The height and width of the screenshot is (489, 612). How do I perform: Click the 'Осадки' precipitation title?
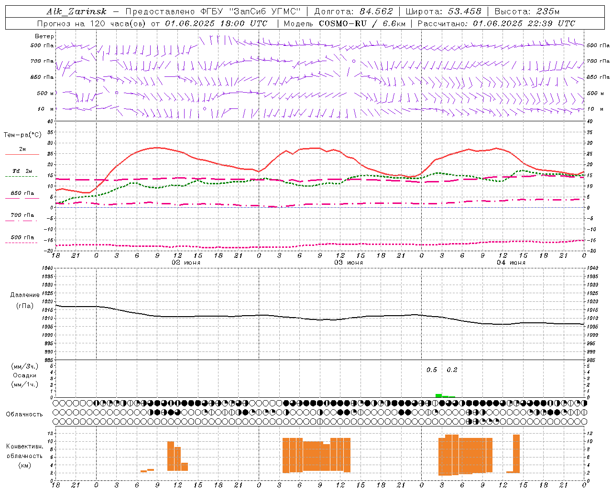25,375
